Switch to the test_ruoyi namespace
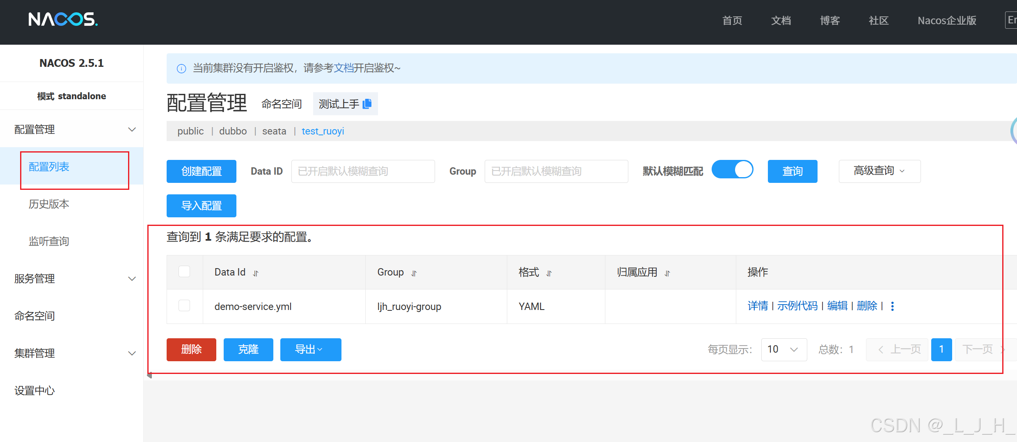1017x442 pixels. tap(323, 131)
